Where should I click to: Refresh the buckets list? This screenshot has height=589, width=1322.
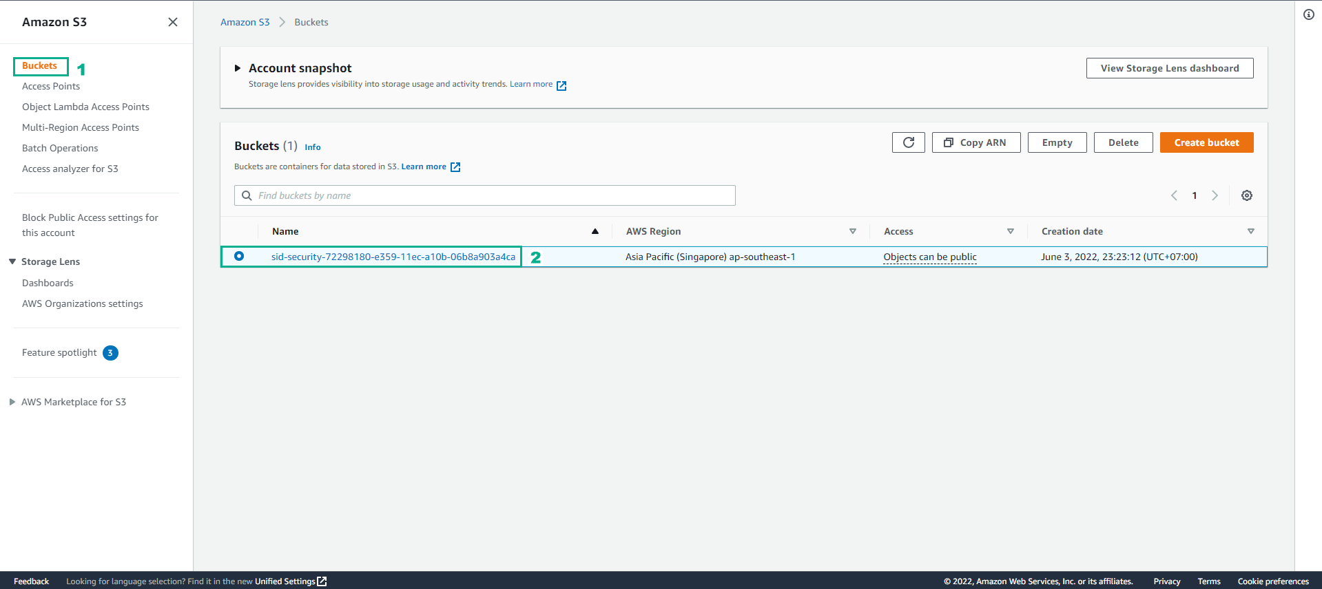click(909, 142)
